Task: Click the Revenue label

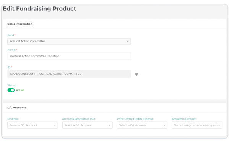Action: coord(13,119)
